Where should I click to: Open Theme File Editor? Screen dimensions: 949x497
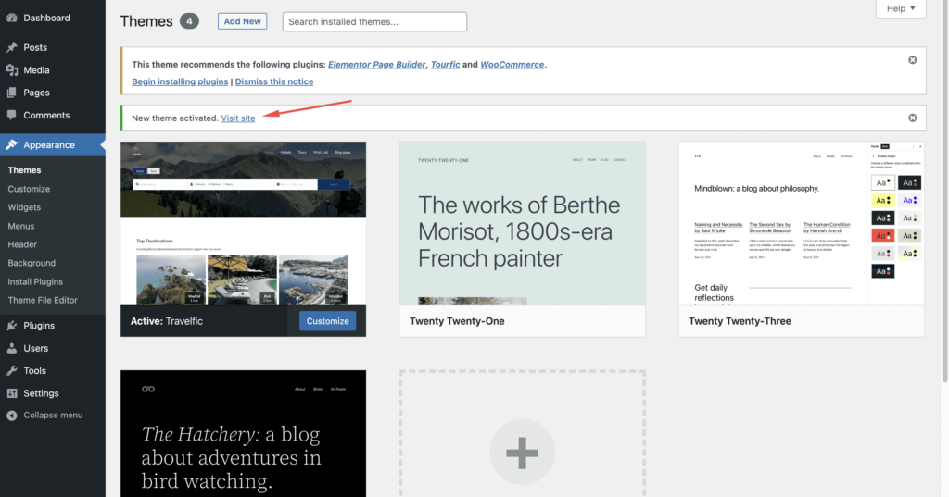tap(43, 300)
